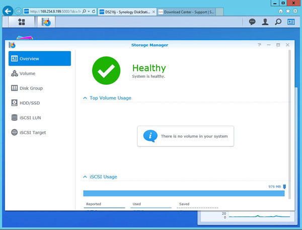
Task: Open browser Favorites star icon
Action: 288,11
